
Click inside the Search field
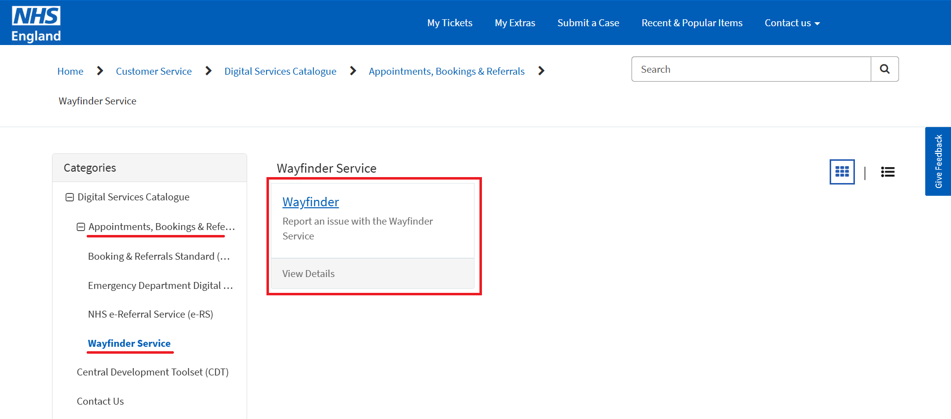click(x=751, y=69)
